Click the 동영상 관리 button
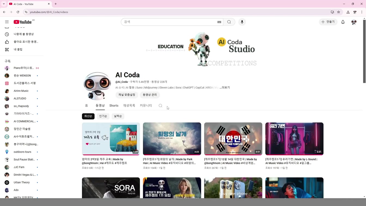 coord(150,95)
